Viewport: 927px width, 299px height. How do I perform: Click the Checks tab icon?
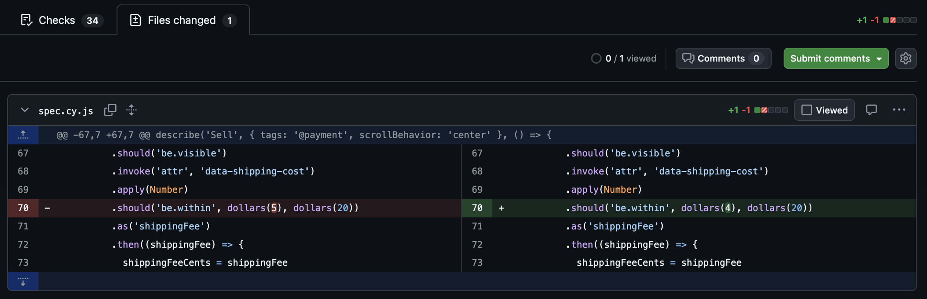click(x=26, y=20)
